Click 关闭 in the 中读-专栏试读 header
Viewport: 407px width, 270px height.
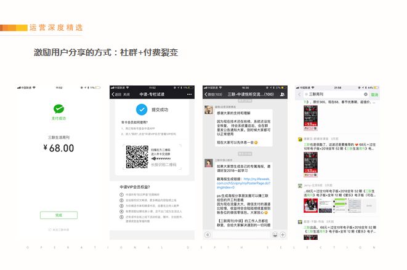click(x=126, y=95)
